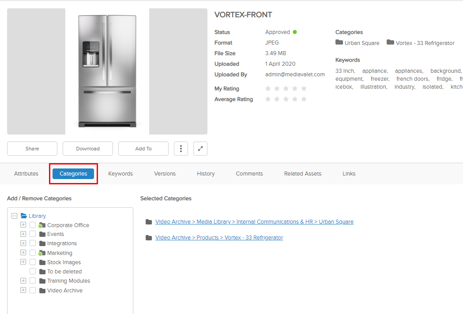Open the Attributes tab
The width and height of the screenshot is (463, 314).
pos(26,173)
